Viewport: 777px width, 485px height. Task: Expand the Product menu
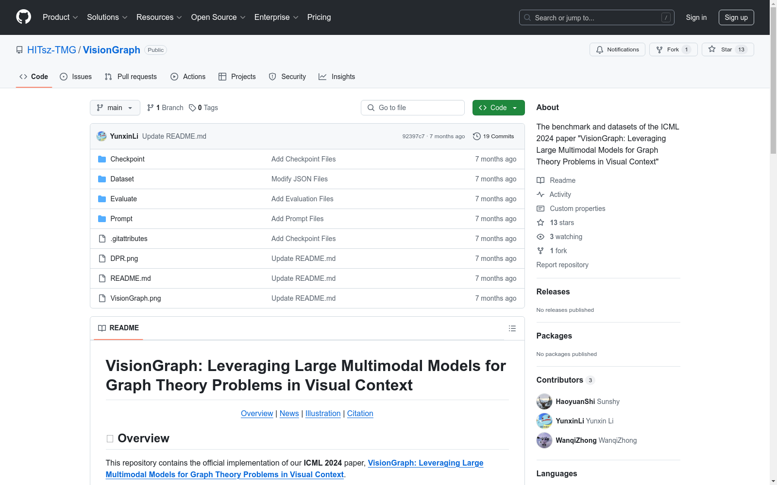60,17
